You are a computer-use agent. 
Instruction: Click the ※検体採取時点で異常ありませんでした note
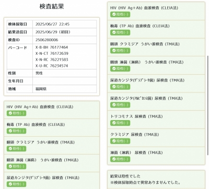pos(145,182)
